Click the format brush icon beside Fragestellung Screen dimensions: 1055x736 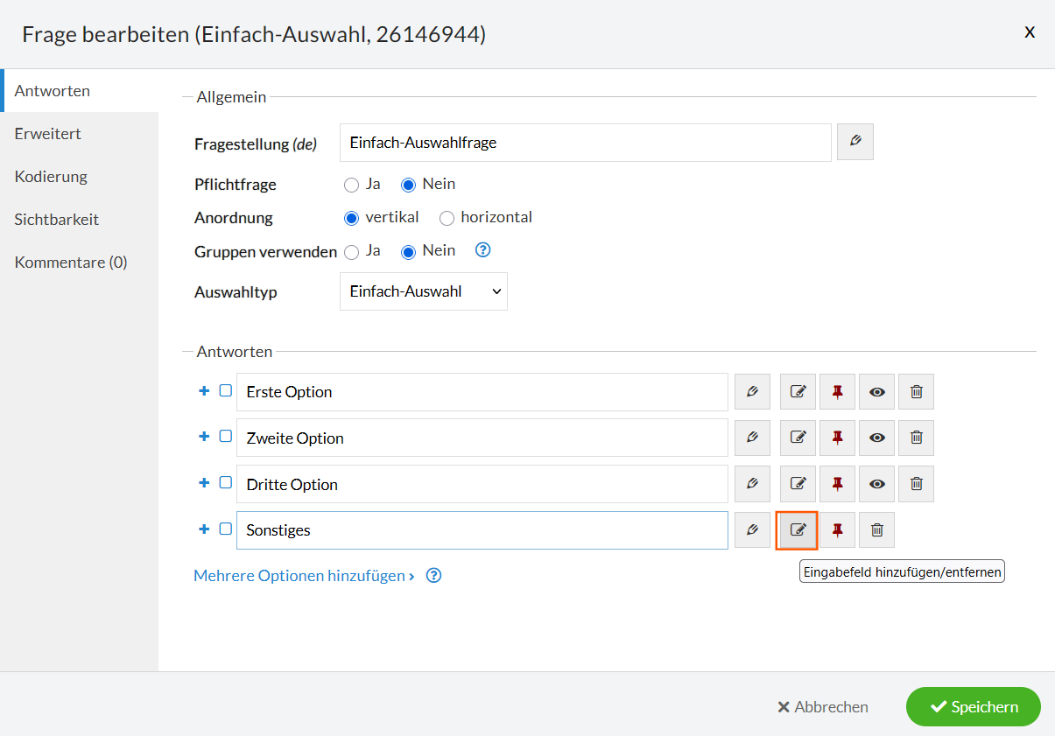pyautogui.click(x=855, y=142)
